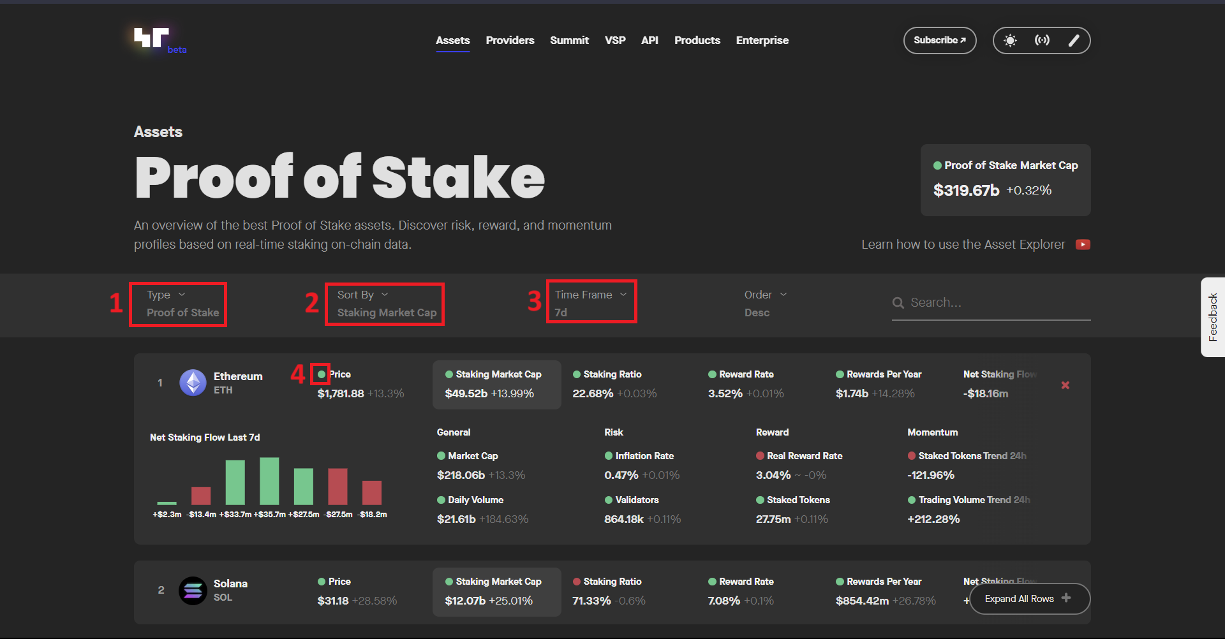
Task: Click the +$33.7m green flow bar
Action: 235,483
